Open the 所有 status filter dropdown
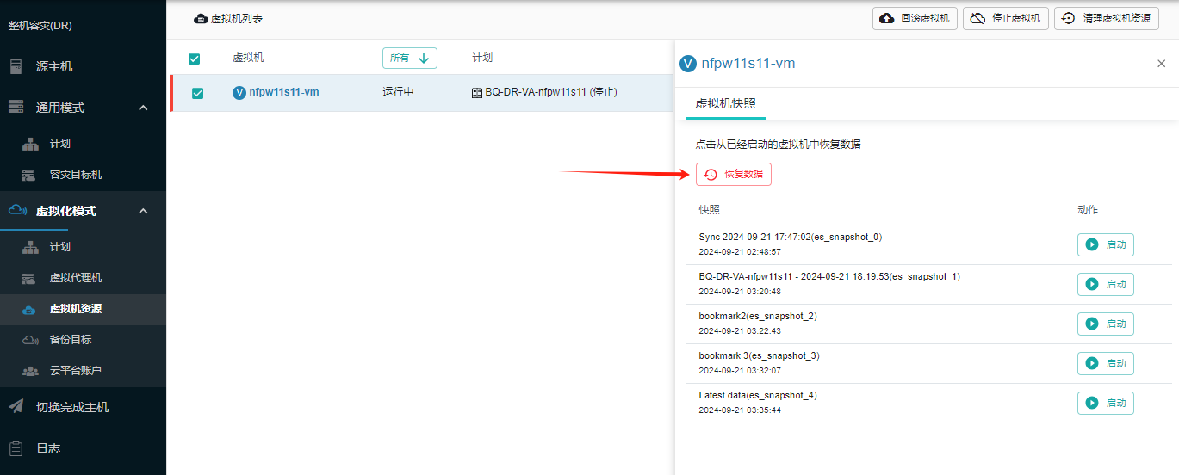 (x=409, y=58)
